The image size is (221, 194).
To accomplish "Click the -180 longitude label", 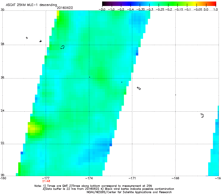I will click(x=3, y=178).
